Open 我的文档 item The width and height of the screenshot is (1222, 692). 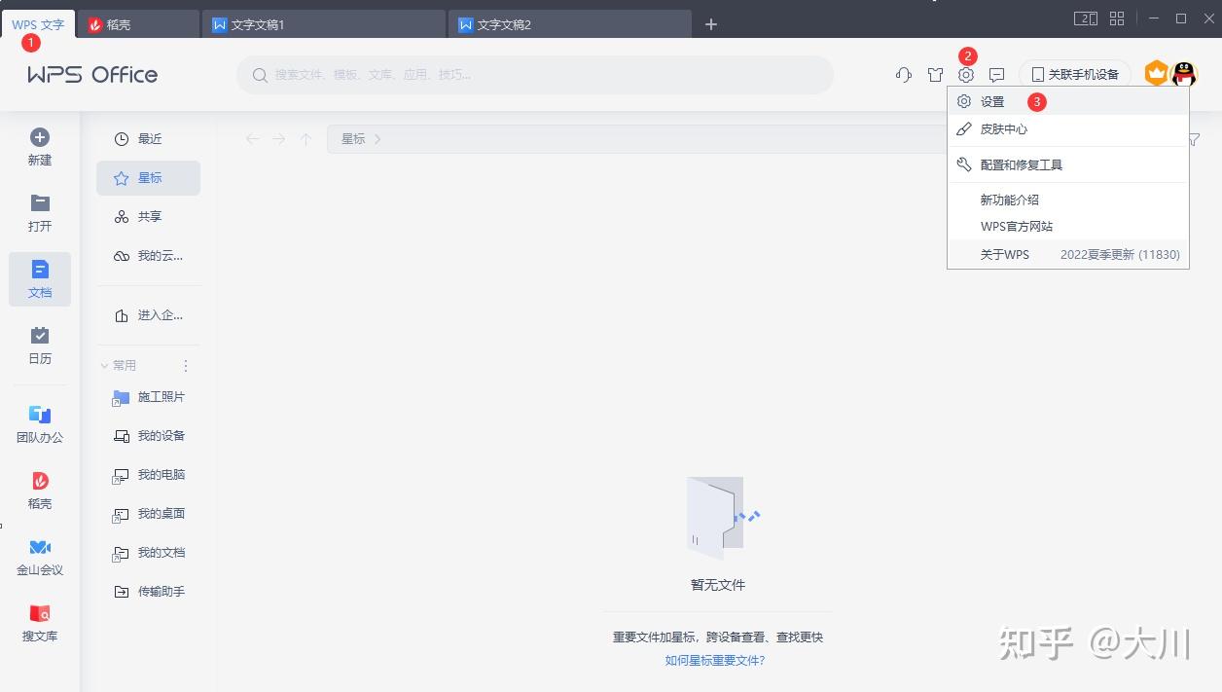point(148,553)
